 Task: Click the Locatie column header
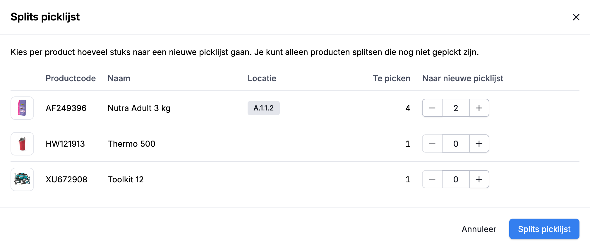(262, 78)
